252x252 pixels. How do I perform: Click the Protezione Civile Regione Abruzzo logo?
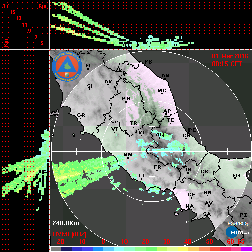click(x=67, y=67)
